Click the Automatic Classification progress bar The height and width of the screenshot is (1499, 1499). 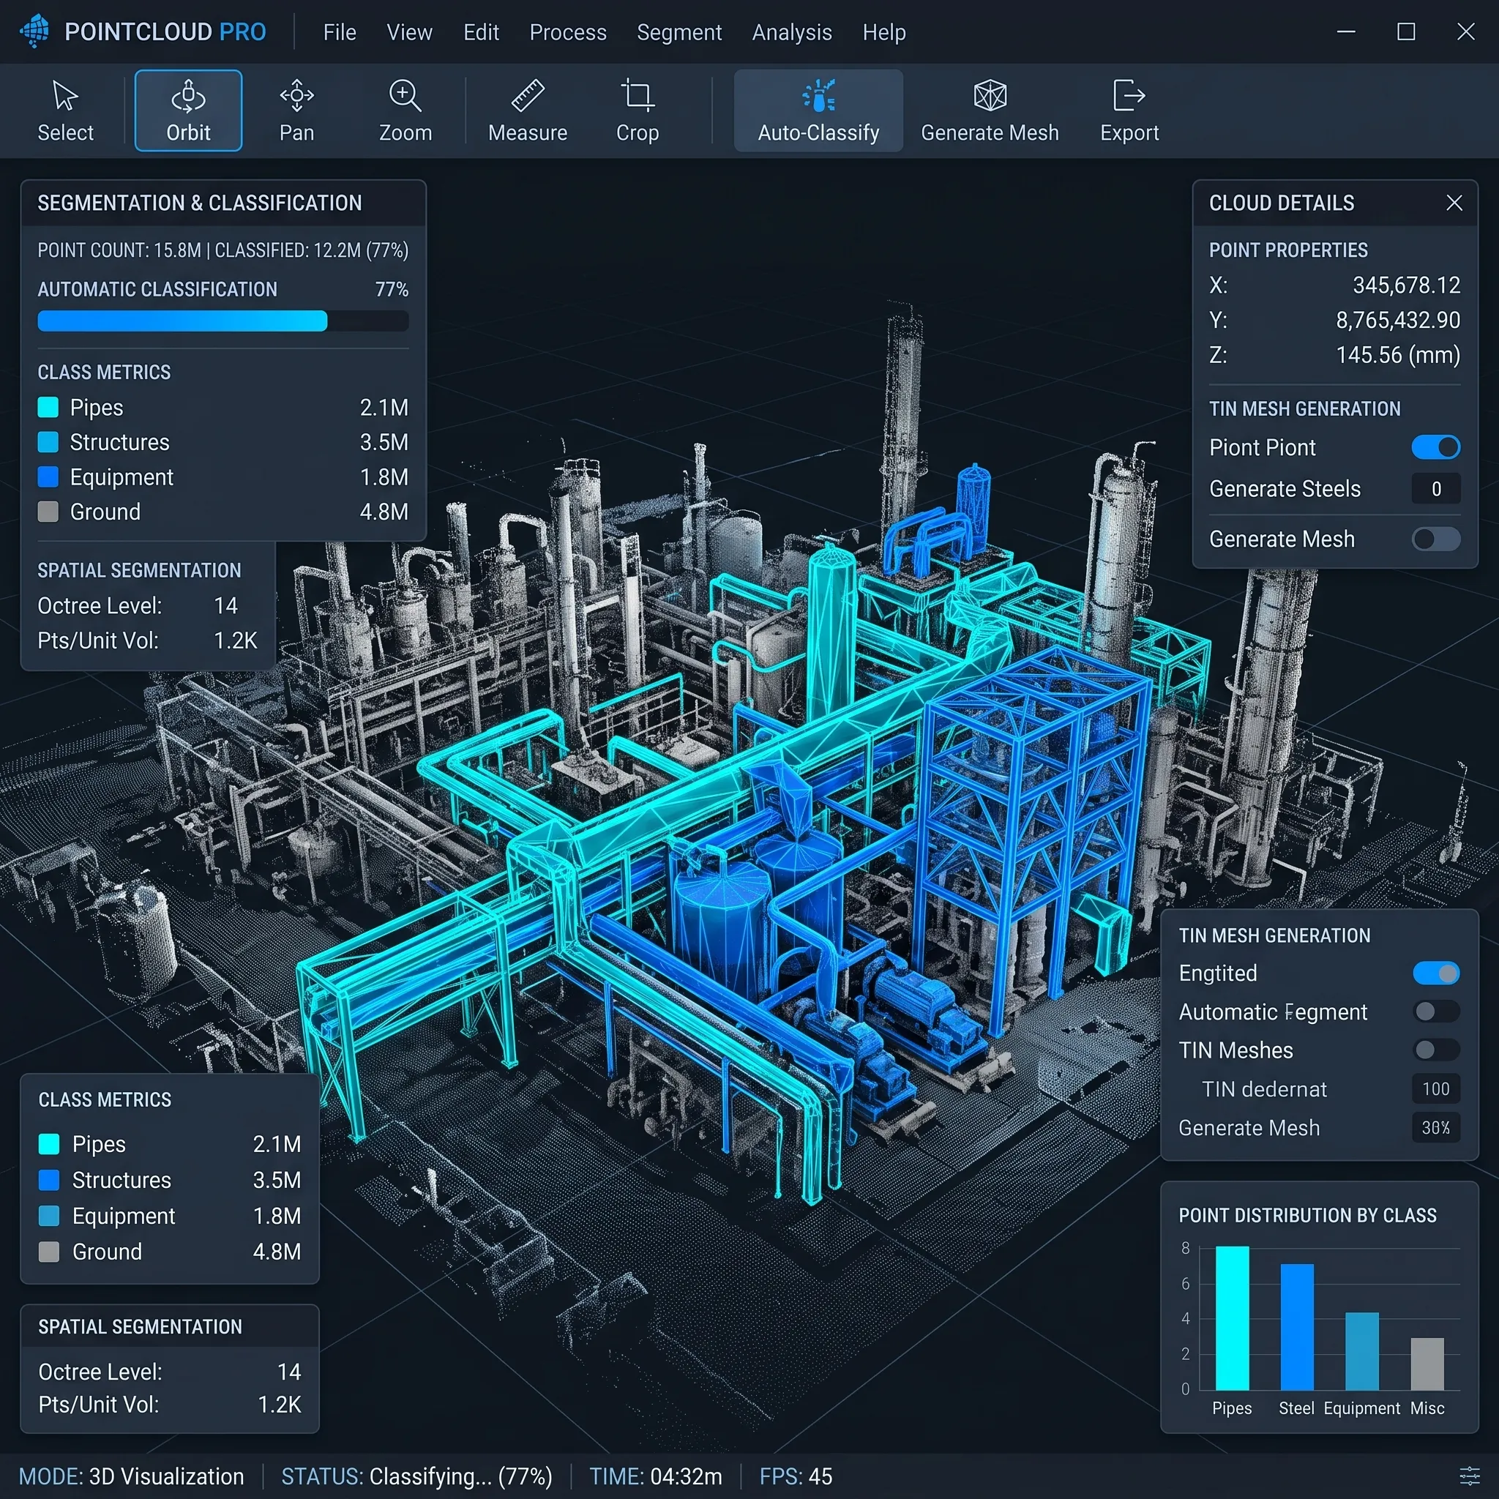pos(223,321)
